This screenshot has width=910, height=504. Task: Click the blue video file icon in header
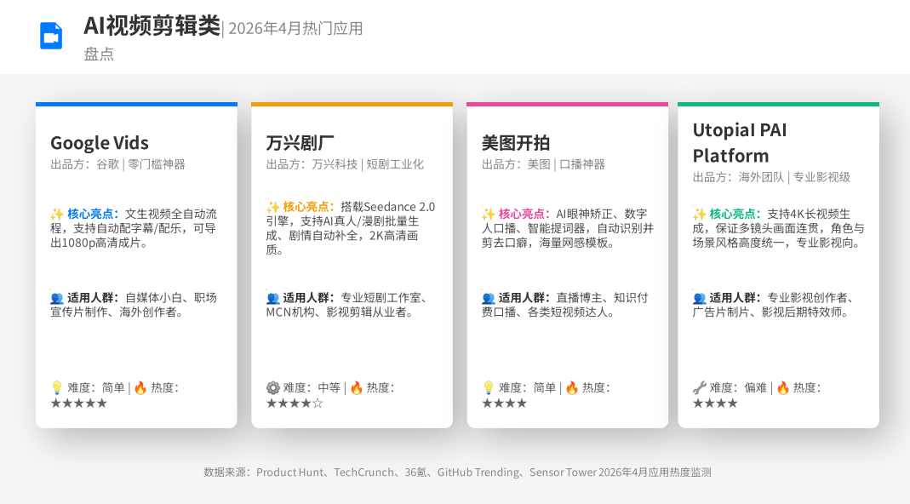coord(51,36)
